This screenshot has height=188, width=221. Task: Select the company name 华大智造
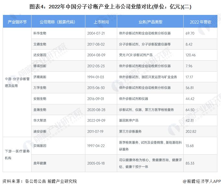40,120
